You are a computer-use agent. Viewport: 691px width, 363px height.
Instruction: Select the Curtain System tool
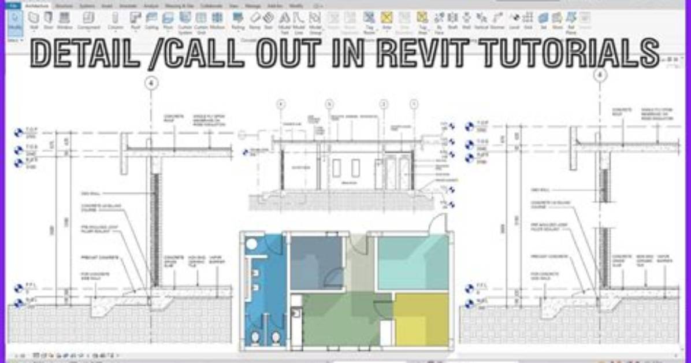click(x=185, y=22)
